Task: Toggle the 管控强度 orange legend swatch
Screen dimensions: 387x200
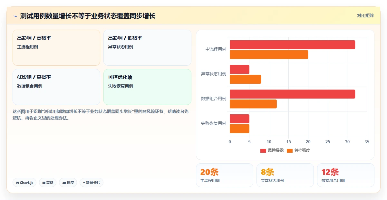Action: coord(290,151)
